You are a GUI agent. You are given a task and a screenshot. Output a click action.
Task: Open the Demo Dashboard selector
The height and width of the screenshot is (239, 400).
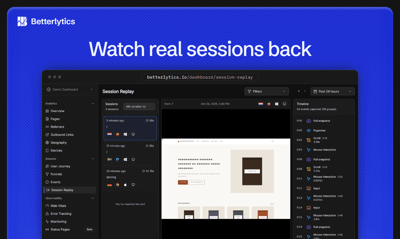tap(70, 89)
